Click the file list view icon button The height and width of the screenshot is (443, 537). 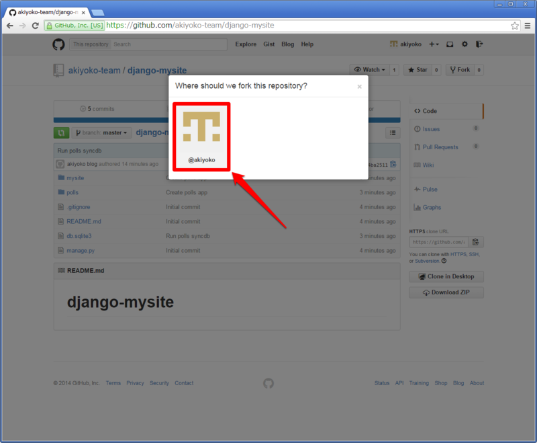[x=393, y=132]
